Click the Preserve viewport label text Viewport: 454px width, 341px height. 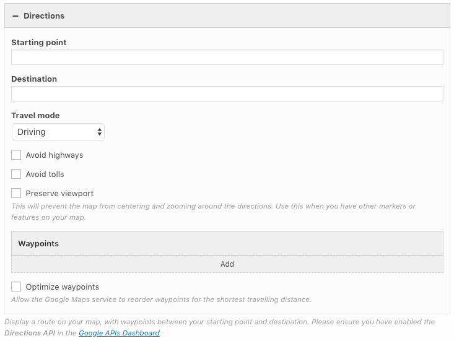click(59, 193)
